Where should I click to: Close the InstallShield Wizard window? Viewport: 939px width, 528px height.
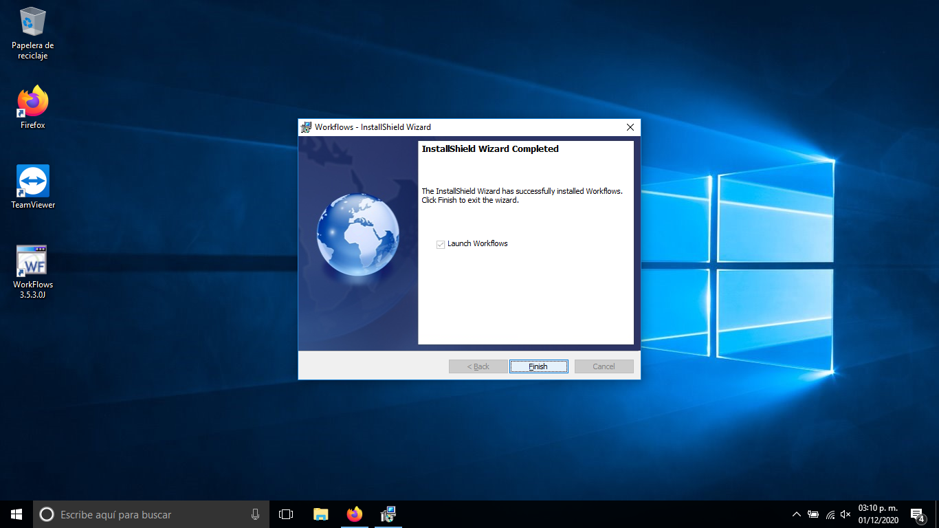coord(630,127)
